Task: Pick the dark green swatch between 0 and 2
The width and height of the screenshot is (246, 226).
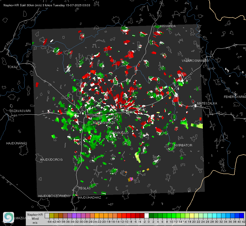Action: [x=151, y=216]
